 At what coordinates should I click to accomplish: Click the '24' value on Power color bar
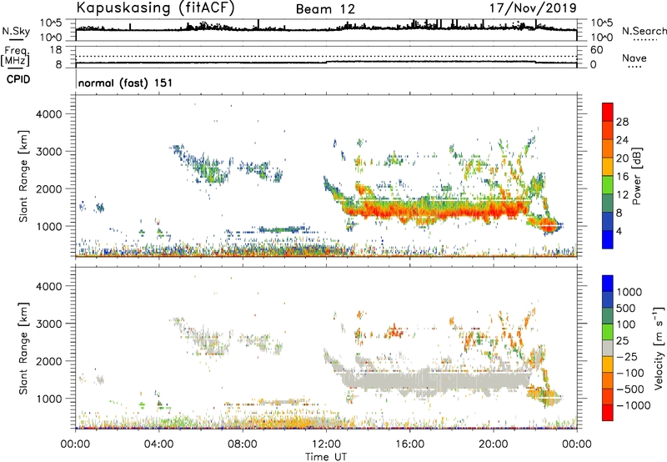coord(622,140)
